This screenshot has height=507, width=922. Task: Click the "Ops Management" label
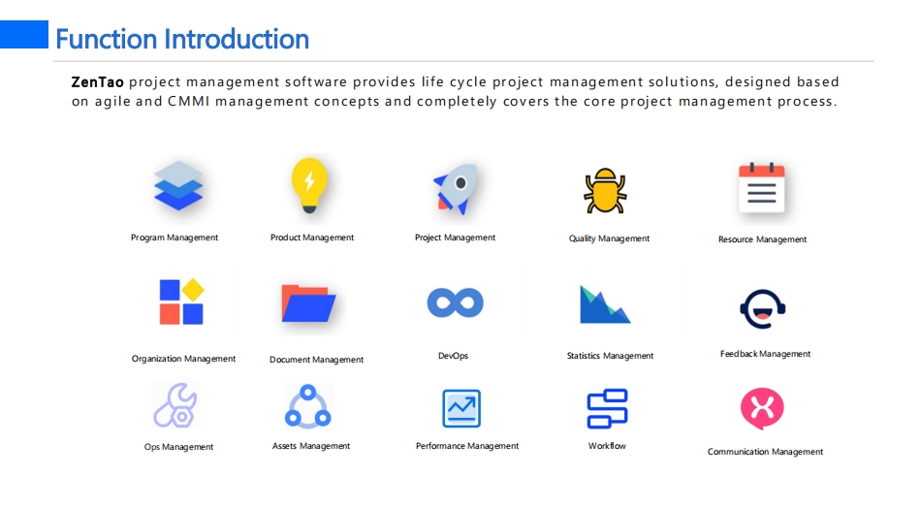tap(178, 447)
